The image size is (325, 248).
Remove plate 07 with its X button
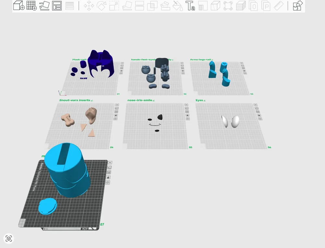pos(110,163)
